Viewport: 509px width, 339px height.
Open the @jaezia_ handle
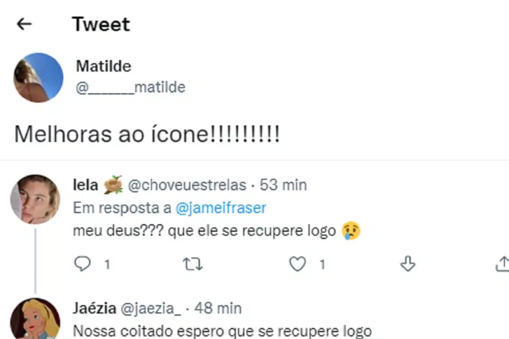(151, 308)
